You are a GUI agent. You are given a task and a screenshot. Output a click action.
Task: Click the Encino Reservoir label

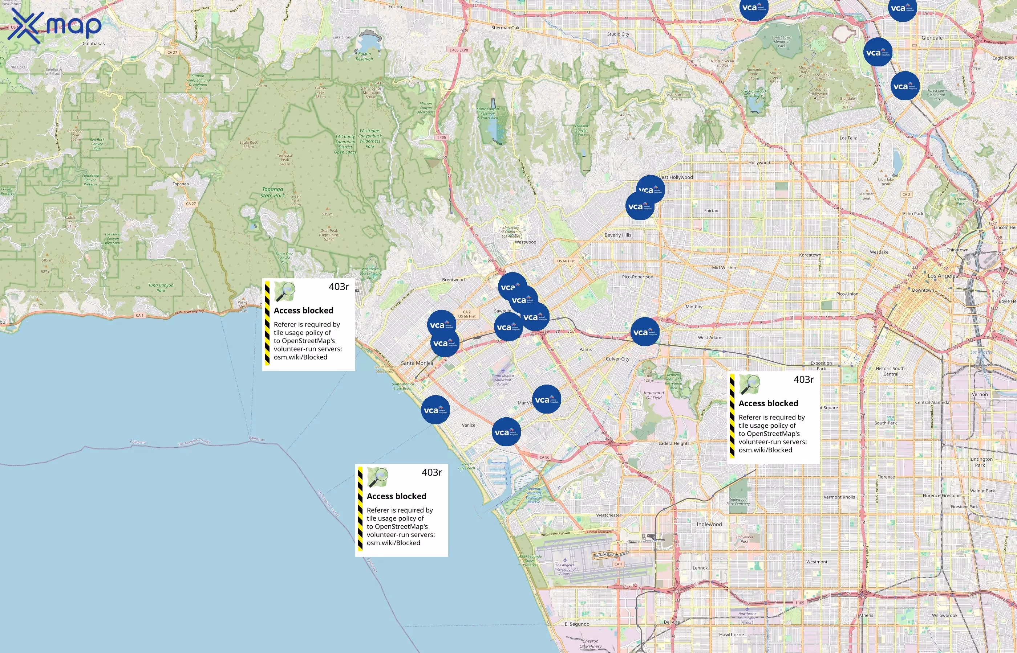pos(365,56)
